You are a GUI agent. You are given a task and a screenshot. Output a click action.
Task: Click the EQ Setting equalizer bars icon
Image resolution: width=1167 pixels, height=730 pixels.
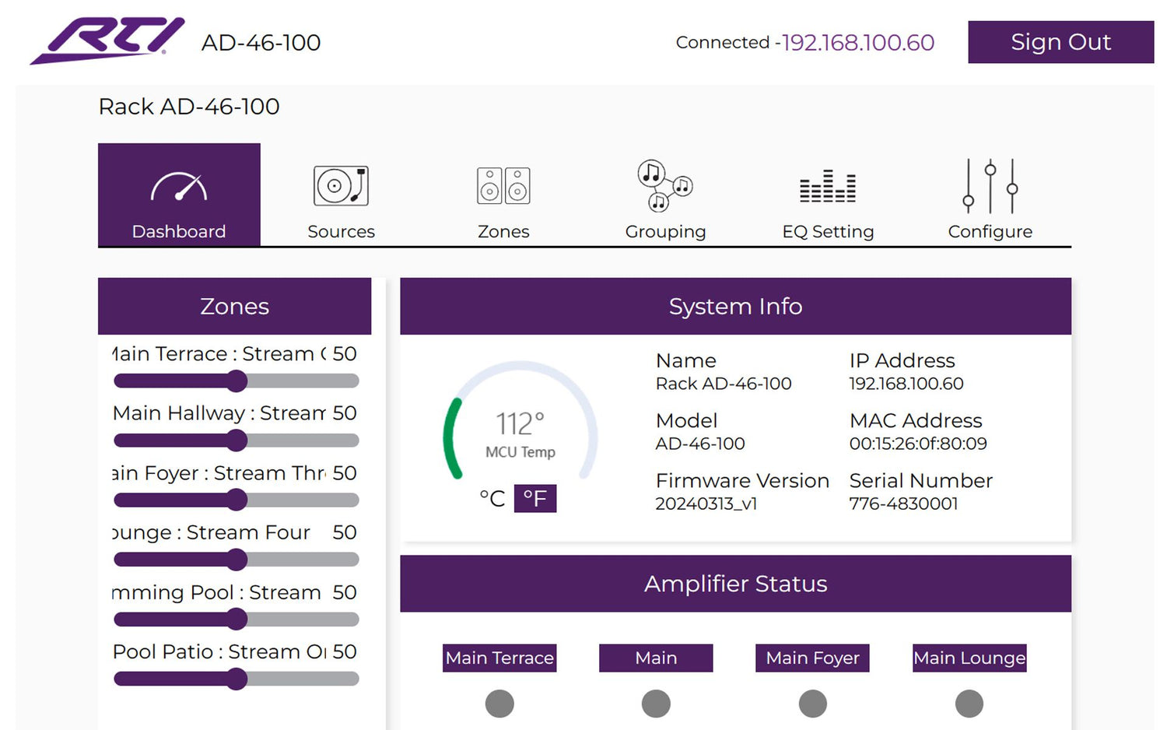tap(828, 187)
